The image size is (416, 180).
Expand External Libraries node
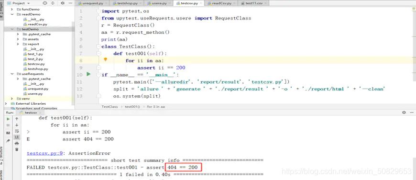pos(6,104)
